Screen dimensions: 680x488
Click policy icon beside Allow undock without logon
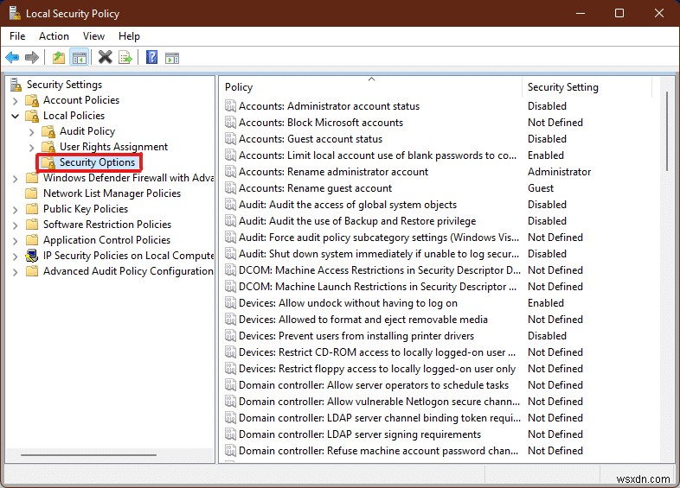coord(230,303)
